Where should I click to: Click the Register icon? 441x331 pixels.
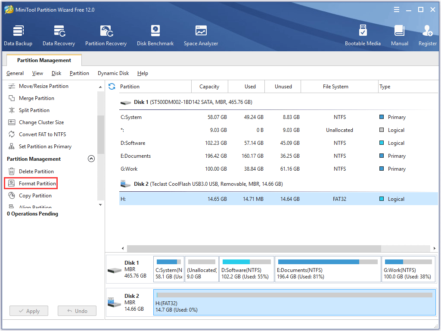427,35
